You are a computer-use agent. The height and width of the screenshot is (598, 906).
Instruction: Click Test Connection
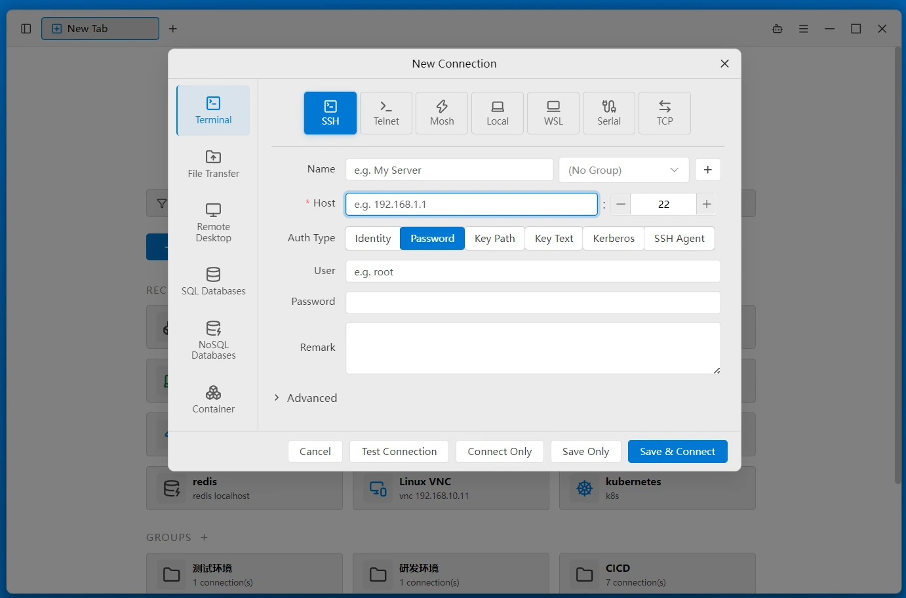coord(399,452)
